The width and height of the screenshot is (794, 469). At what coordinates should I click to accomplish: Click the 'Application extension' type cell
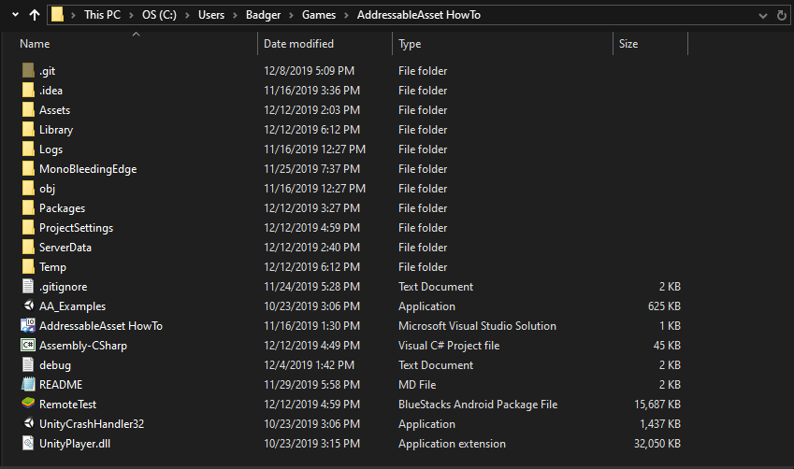(x=452, y=444)
